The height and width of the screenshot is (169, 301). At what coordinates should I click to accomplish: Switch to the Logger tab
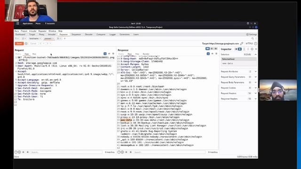pyautogui.click(x=113, y=34)
